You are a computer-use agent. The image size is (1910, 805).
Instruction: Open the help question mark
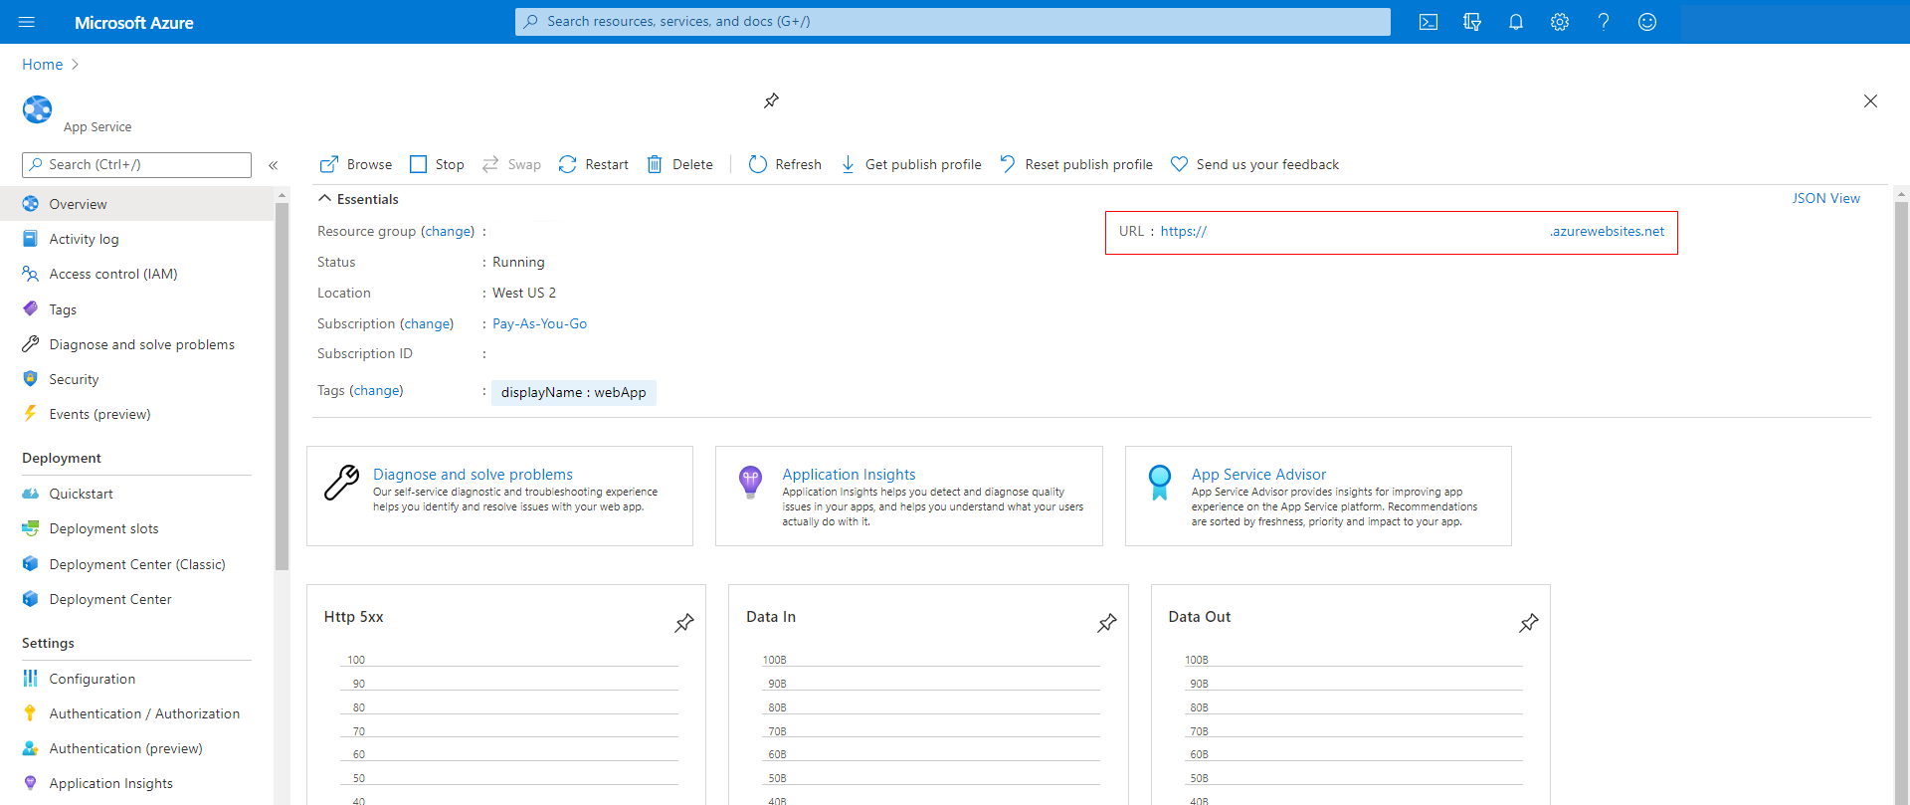[1604, 22]
